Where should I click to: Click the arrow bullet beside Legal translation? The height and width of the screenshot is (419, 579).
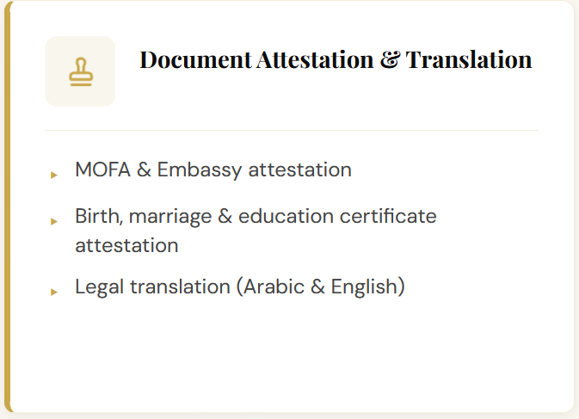tap(54, 292)
